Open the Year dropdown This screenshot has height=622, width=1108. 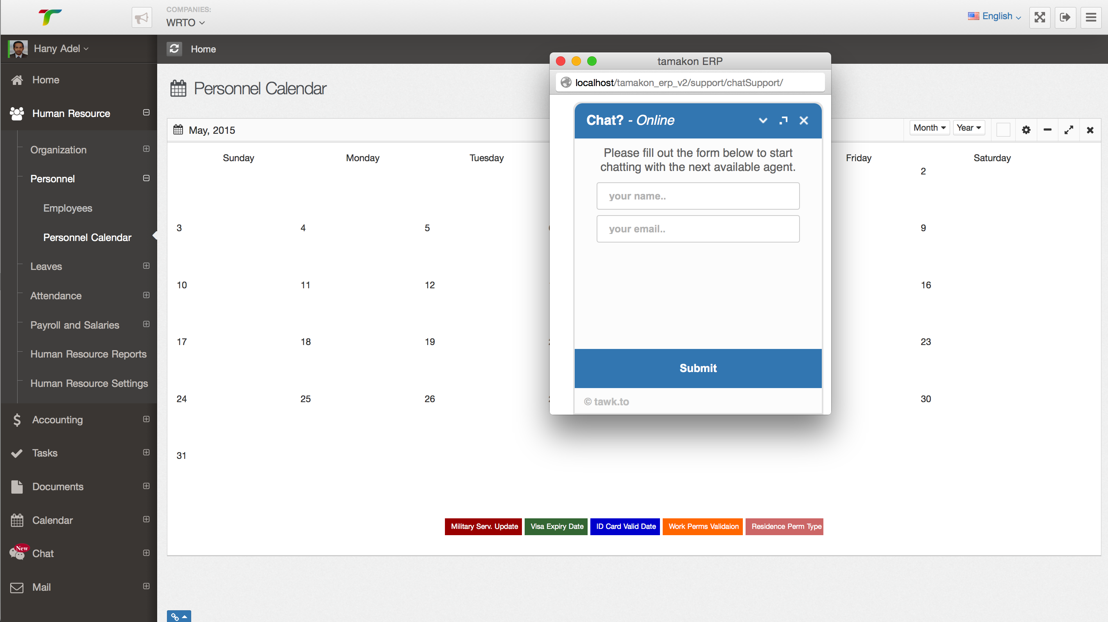tap(969, 128)
